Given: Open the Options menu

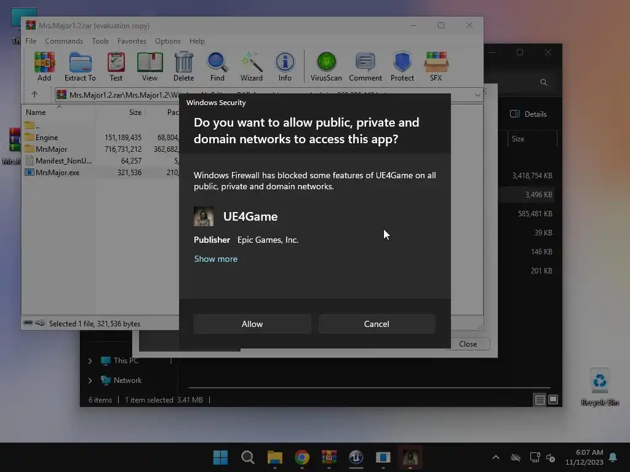Looking at the screenshot, I should [x=168, y=41].
